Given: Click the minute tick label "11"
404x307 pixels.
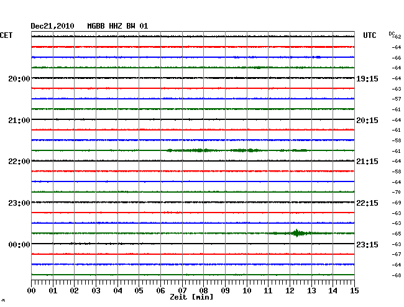Looking at the screenshot, I should pos(268,291).
